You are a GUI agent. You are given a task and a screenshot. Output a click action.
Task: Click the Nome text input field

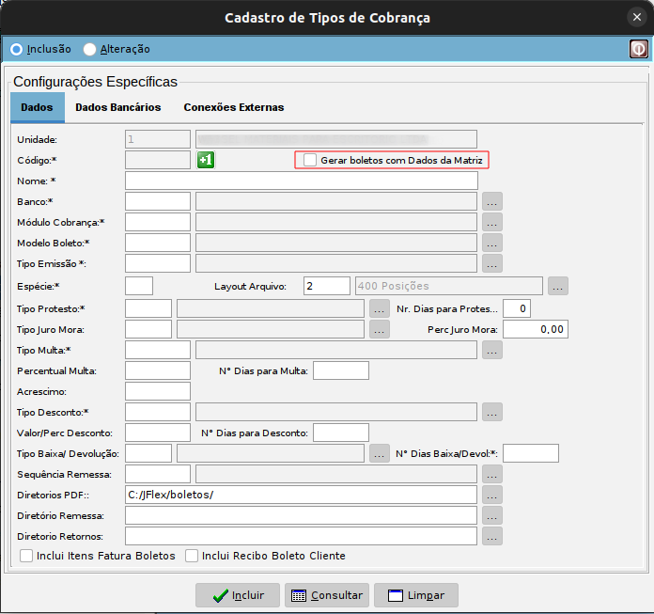[x=301, y=181]
